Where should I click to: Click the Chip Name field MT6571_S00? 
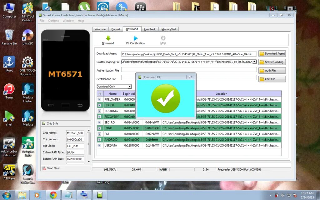[x=75, y=133]
